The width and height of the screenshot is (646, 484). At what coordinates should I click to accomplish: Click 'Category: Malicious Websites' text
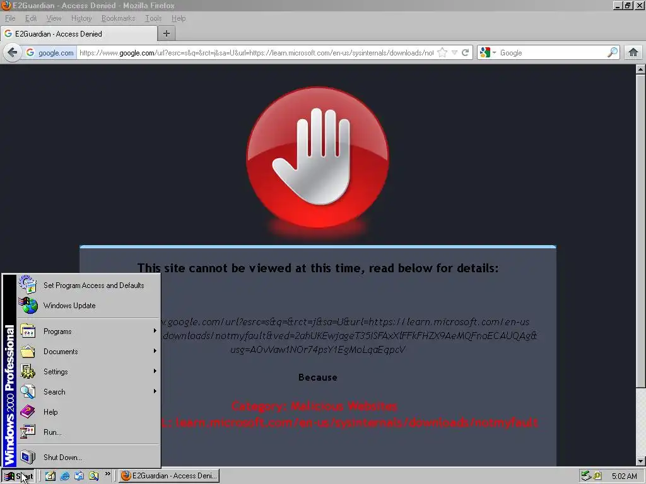[314, 406]
